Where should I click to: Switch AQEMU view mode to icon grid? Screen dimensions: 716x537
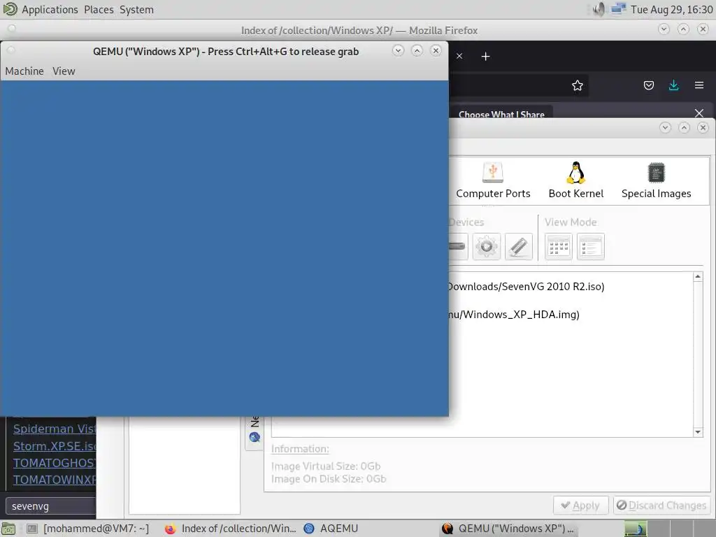[x=559, y=247]
